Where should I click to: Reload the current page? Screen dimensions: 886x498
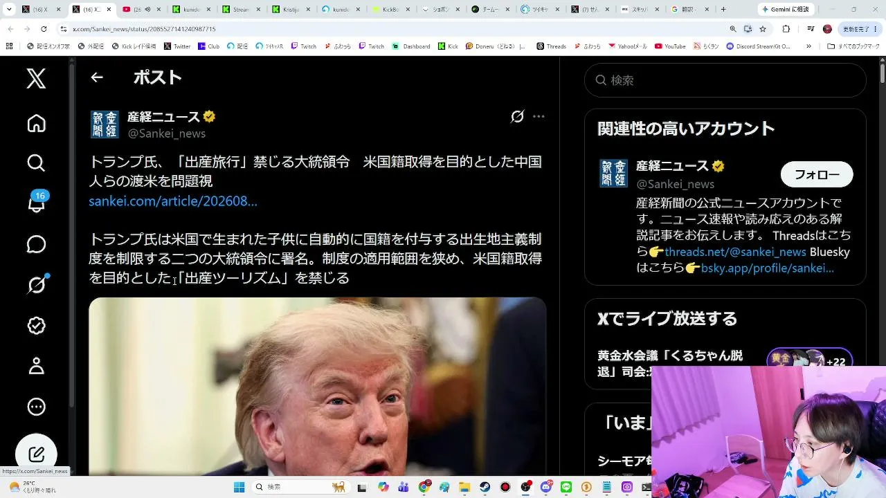click(44, 29)
